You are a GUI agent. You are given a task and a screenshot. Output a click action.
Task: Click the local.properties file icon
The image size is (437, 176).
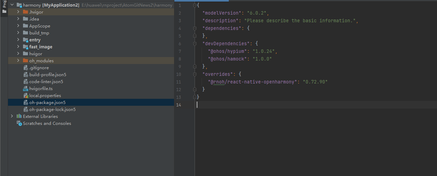[x=26, y=96]
